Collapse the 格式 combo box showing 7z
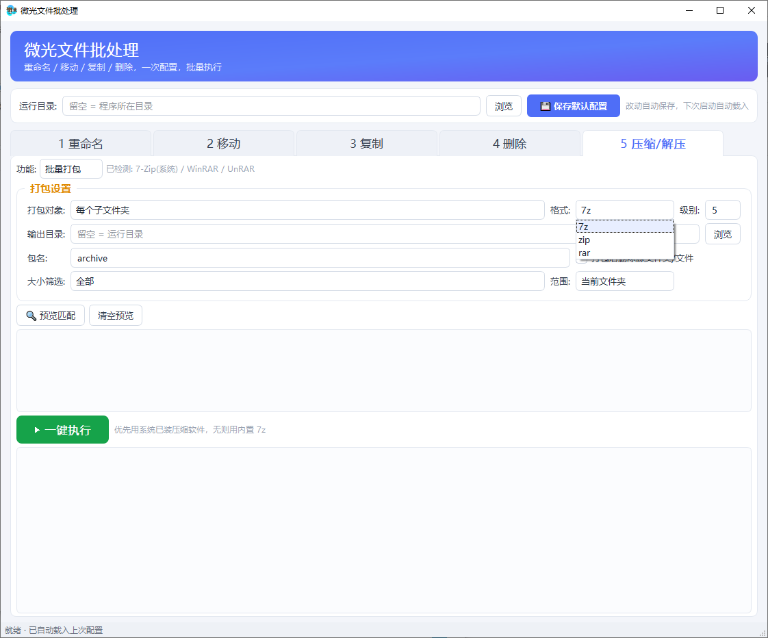The width and height of the screenshot is (768, 638). tap(625, 210)
